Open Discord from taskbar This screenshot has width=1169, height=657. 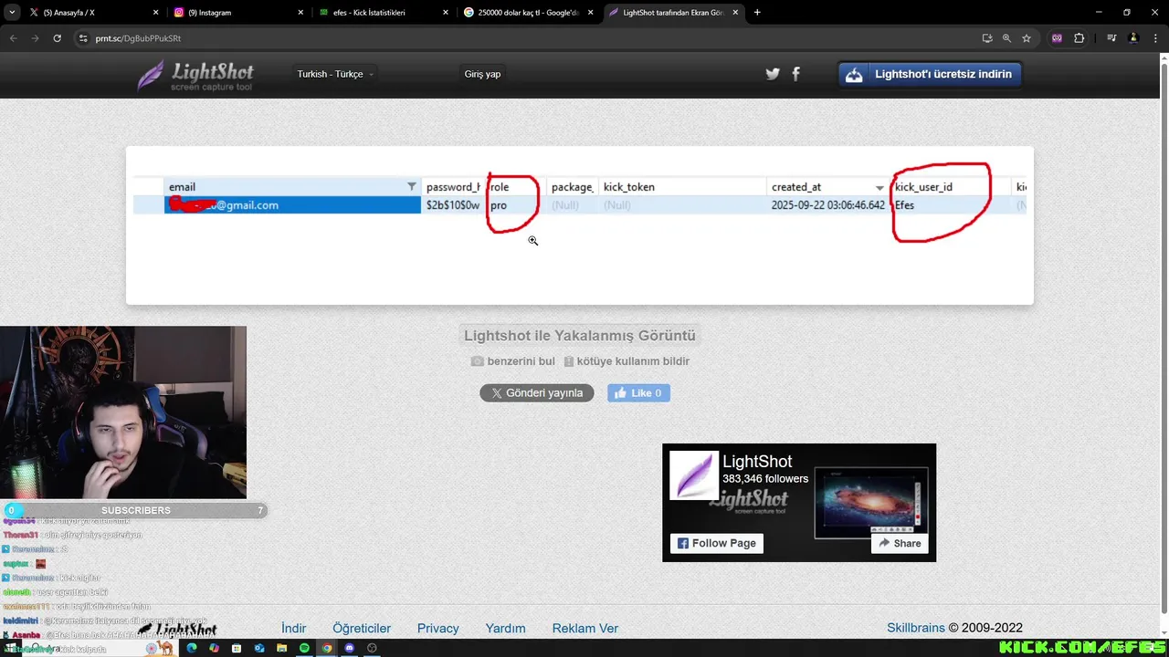coord(349,648)
